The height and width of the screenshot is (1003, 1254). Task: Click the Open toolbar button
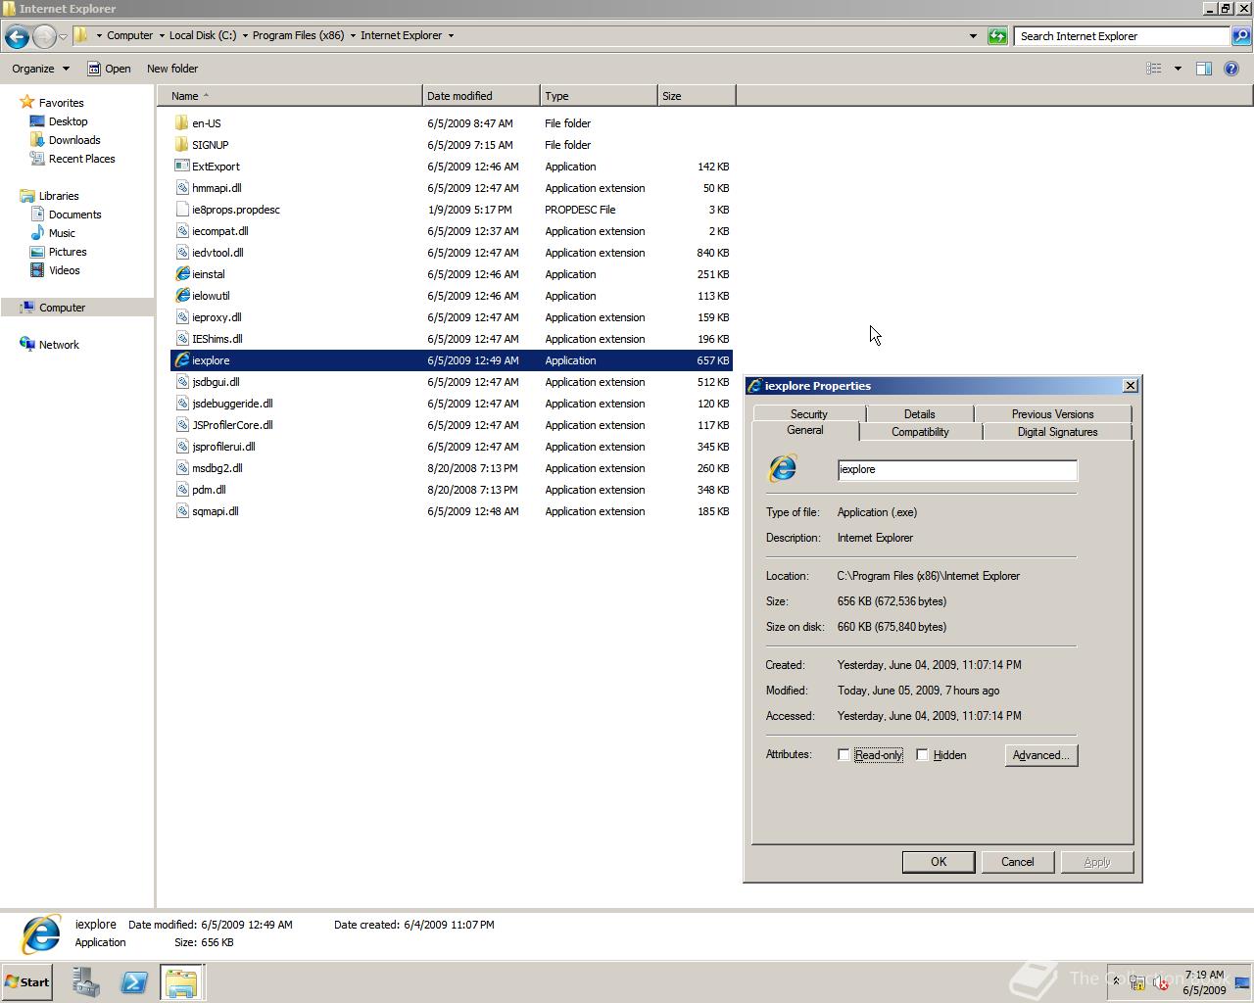coord(109,69)
